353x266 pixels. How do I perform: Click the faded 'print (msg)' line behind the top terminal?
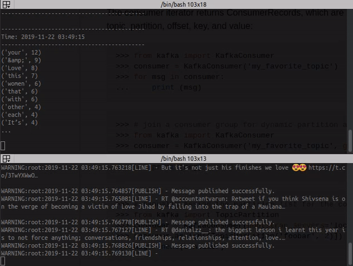tap(176, 87)
